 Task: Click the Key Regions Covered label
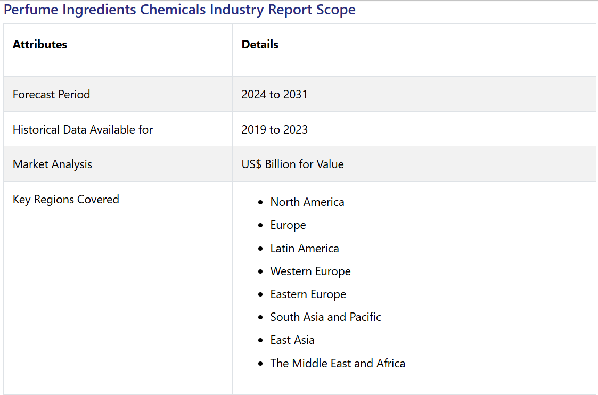pos(65,200)
